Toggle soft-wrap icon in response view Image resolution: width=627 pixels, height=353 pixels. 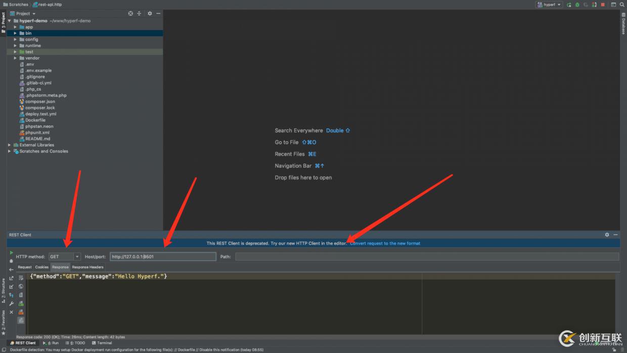click(21, 278)
